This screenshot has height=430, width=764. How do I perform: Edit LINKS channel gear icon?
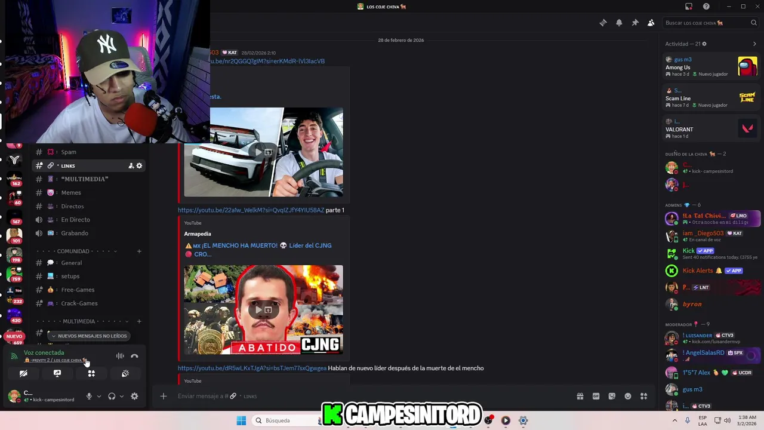point(139,165)
